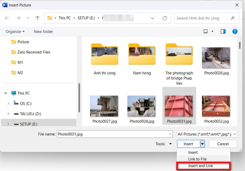Click the Insert button
245x171 pixels.
188,144
